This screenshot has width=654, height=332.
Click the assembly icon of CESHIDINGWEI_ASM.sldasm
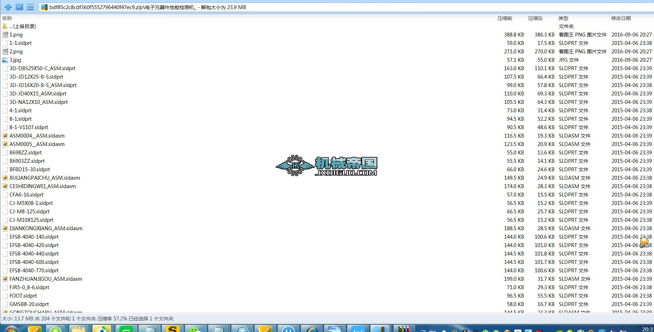click(5, 186)
